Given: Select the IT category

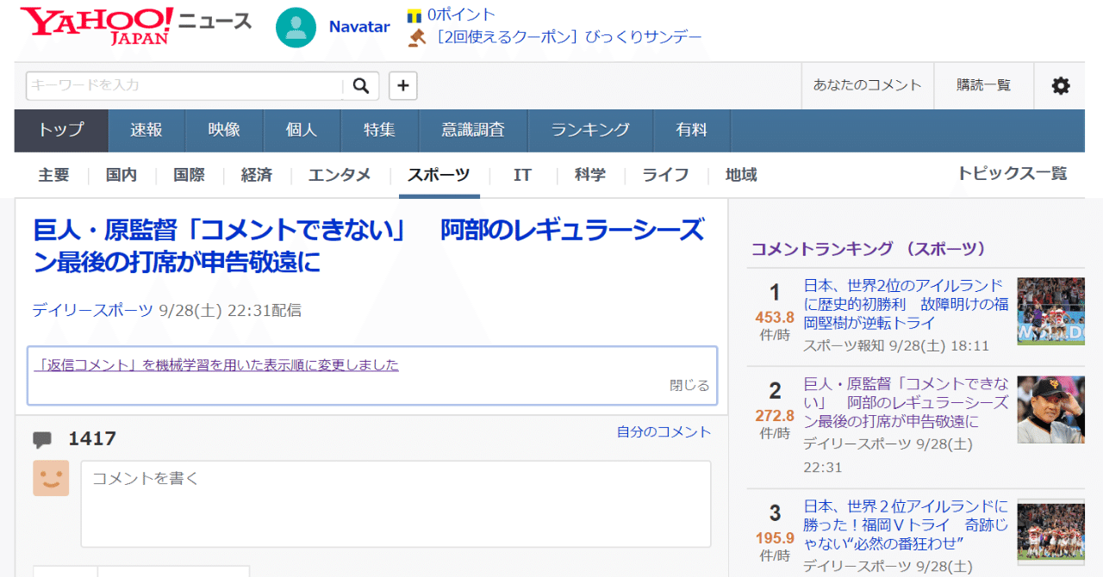Looking at the screenshot, I should coord(522,175).
